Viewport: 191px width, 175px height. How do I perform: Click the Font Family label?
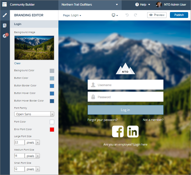pyautogui.click(x=21, y=108)
